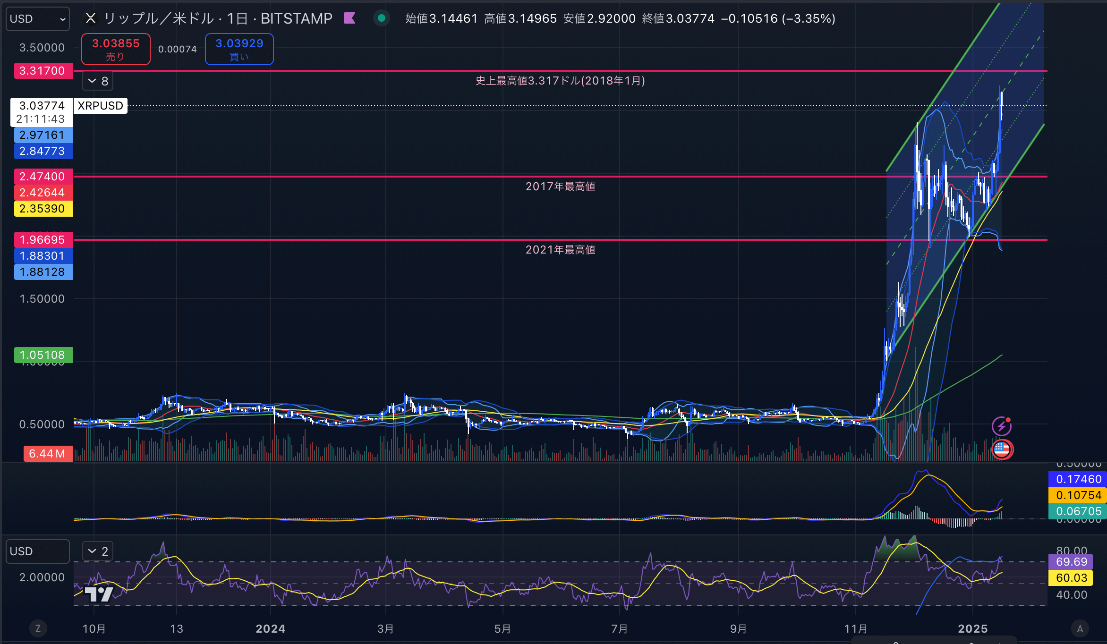Click the 2.97161 light blue price label
1107x644 pixels.
click(x=43, y=135)
